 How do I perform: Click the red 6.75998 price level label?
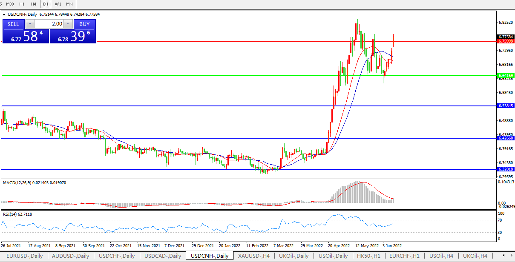[506, 41]
